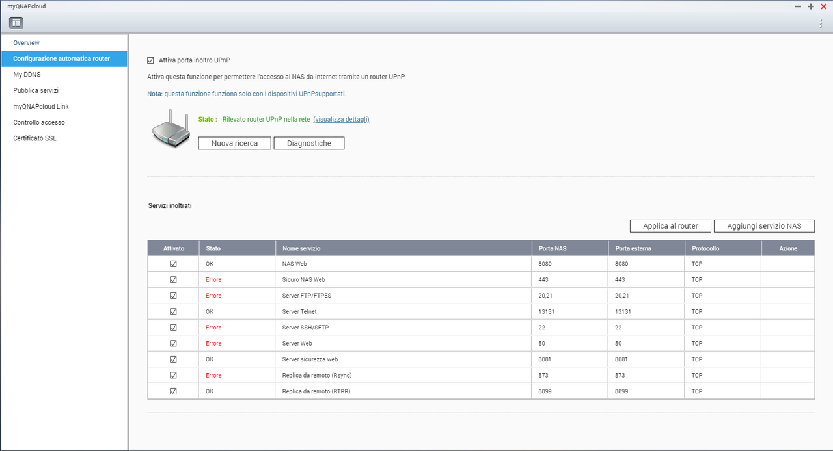Click the Servizi inoltrati heading
The image size is (833, 451).
171,205
